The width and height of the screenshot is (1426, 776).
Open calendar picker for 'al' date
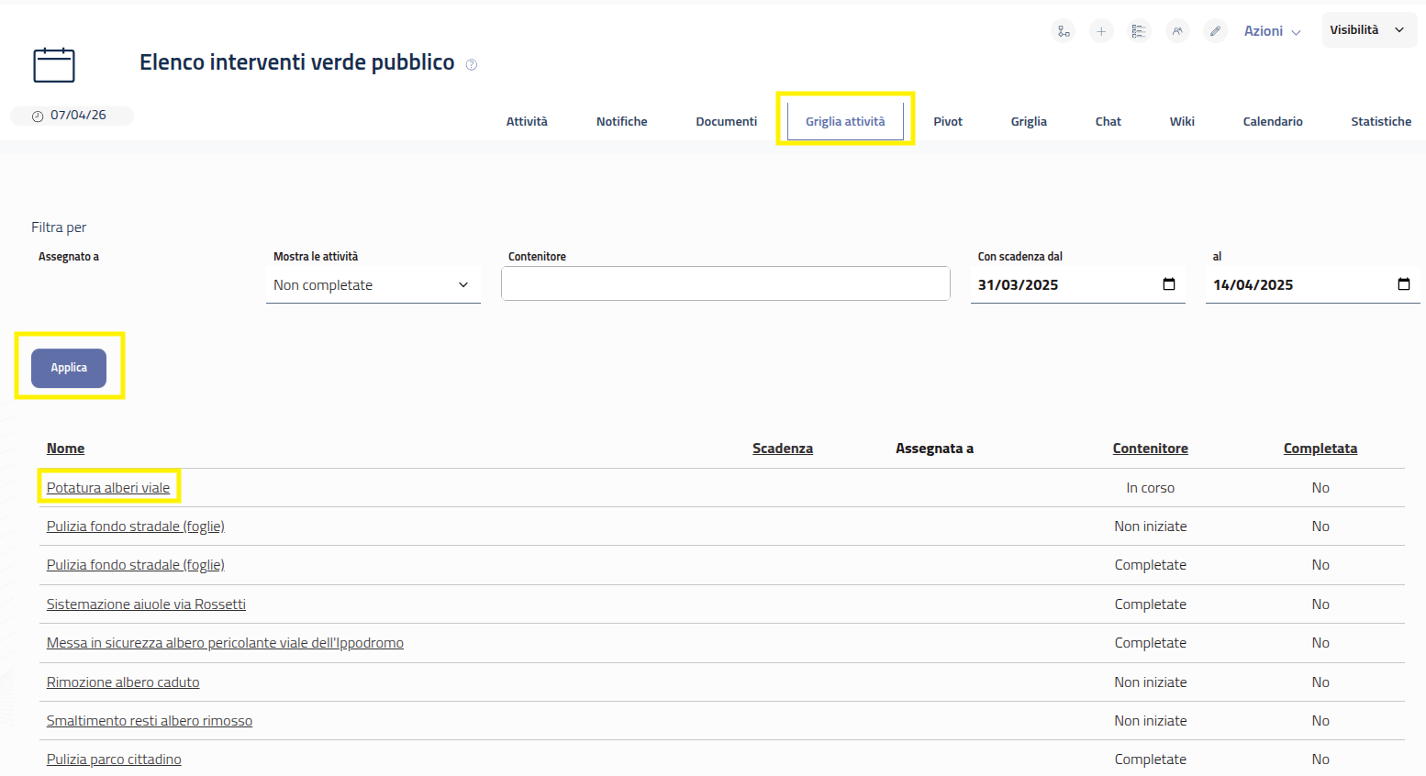1403,284
